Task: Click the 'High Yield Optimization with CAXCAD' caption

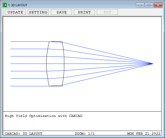Action: pyautogui.click(x=44, y=116)
